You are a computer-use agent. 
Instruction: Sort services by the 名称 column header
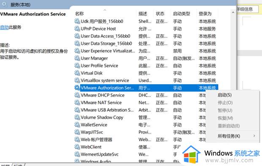point(79,13)
